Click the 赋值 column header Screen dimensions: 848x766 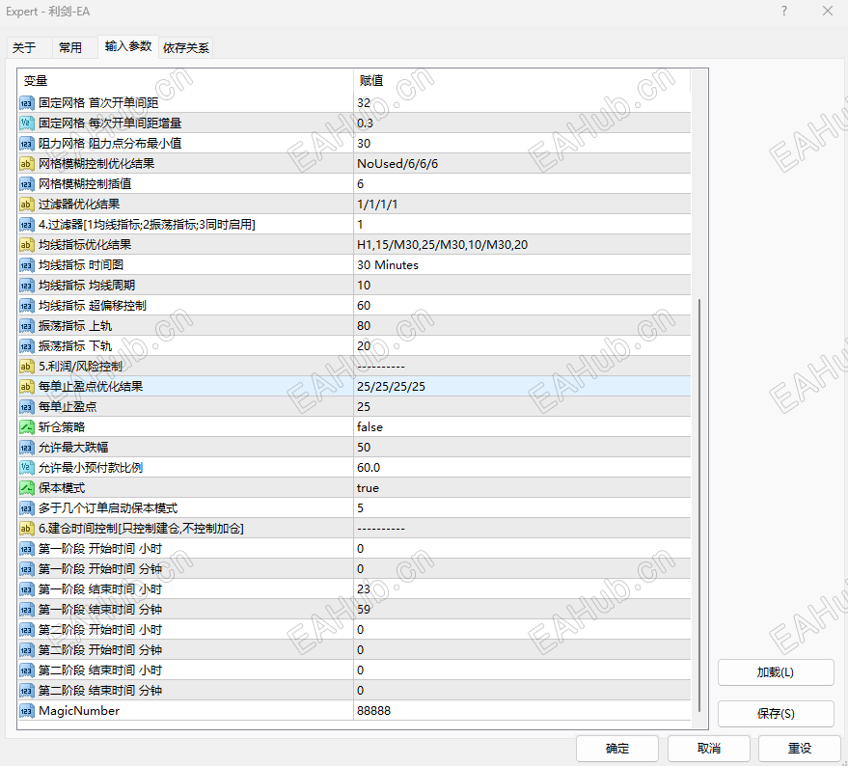[x=522, y=81]
